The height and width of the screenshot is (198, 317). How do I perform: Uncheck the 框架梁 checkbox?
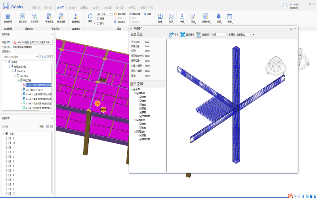[137, 93]
